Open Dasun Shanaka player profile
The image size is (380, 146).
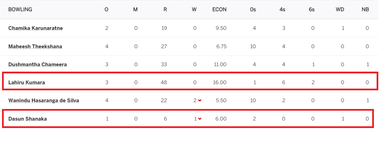tap(28, 119)
